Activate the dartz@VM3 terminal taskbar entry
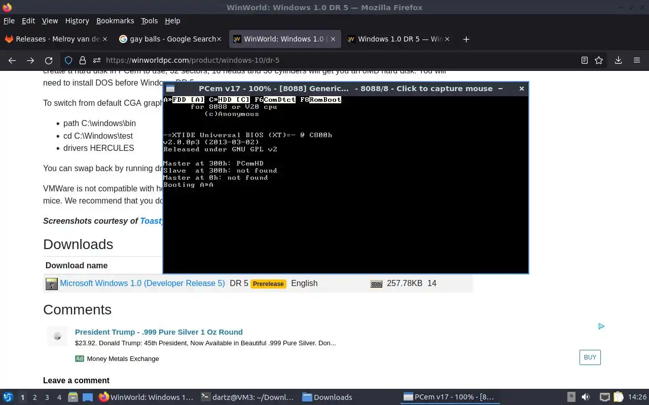 point(247,397)
